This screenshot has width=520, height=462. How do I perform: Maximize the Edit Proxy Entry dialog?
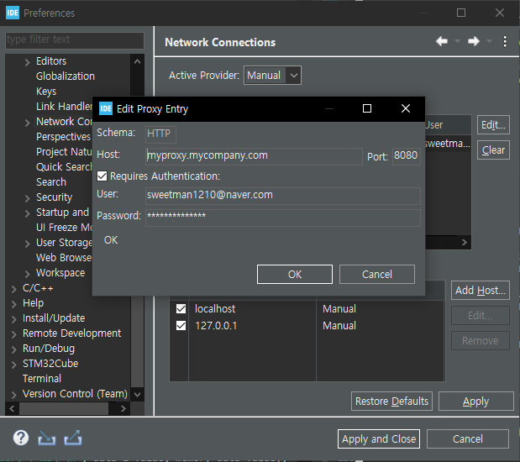(x=367, y=108)
